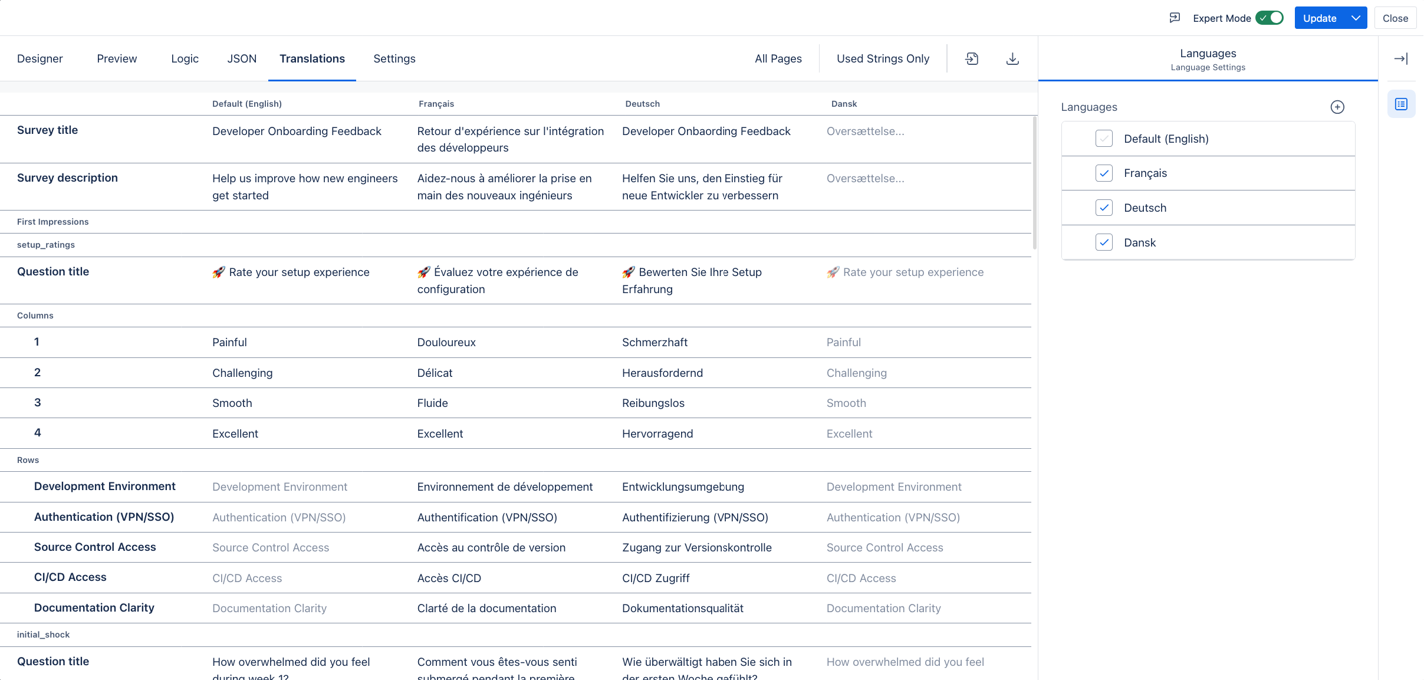Click the import translations icon
1424x680 pixels.
tap(972, 58)
